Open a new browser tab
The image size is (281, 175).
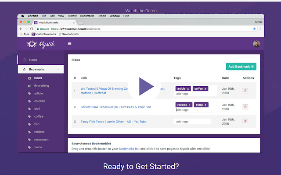click(80, 23)
